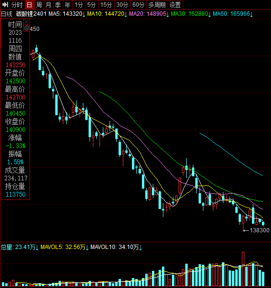
Task: Close the data info panel with the X
Action: 27,22
